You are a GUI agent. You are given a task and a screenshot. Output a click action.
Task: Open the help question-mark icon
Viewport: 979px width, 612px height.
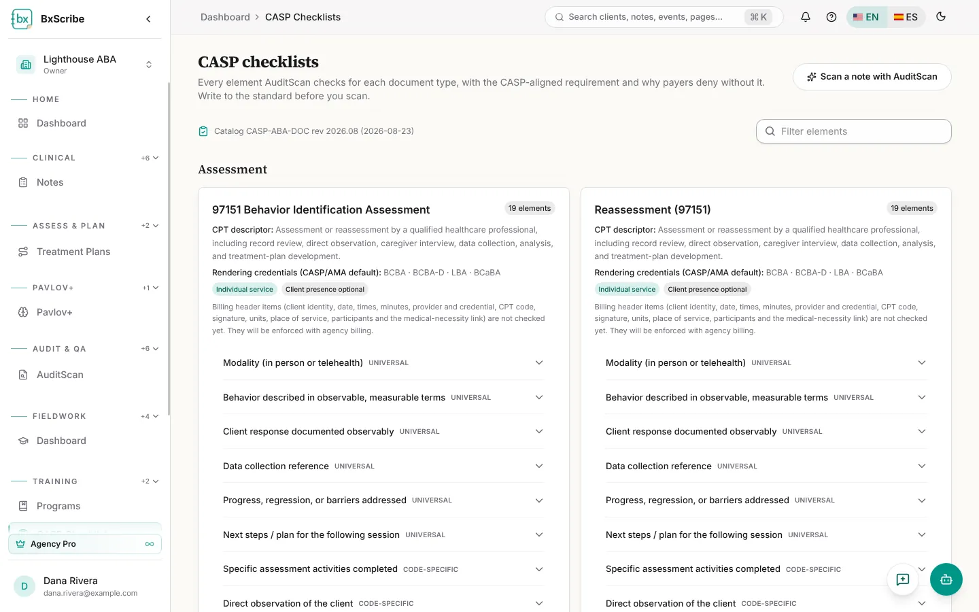coord(831,17)
